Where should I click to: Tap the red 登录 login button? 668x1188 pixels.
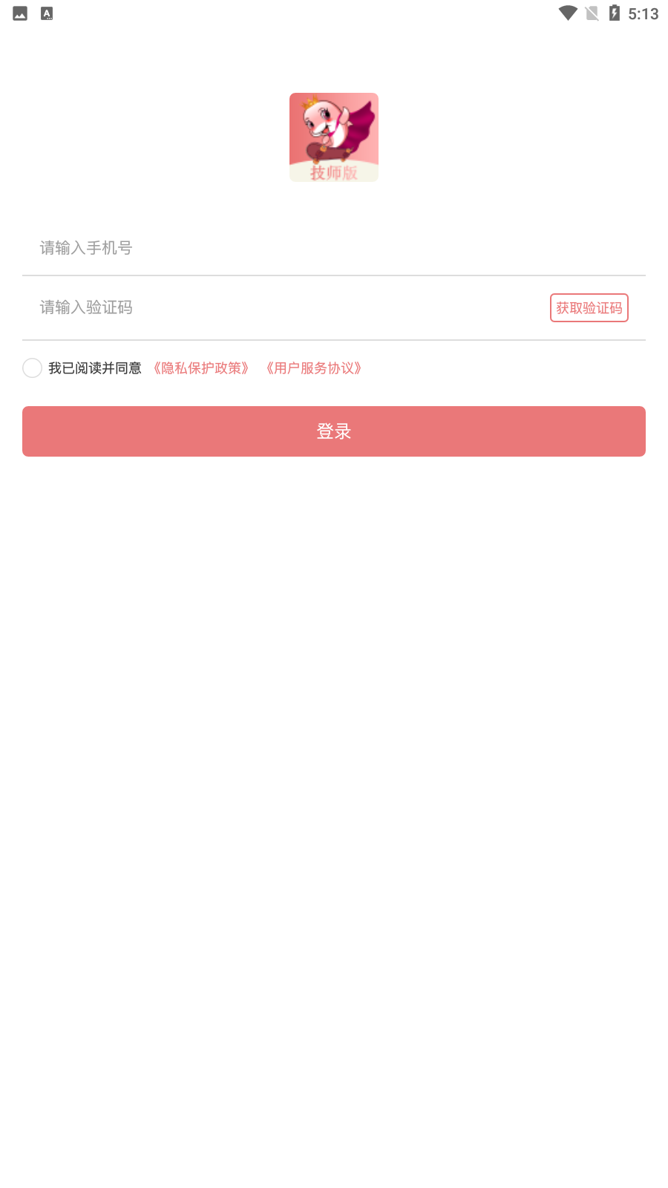pos(334,431)
